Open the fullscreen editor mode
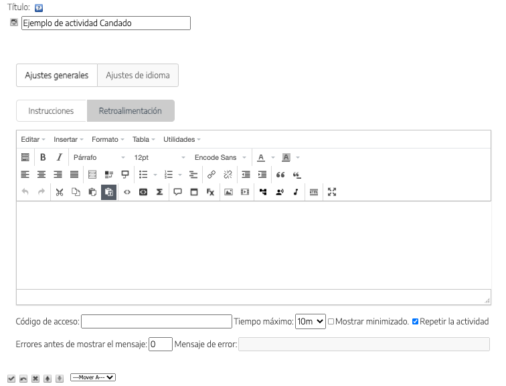 point(332,192)
